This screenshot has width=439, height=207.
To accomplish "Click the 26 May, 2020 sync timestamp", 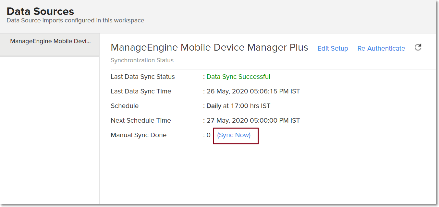I will (x=253, y=91).
